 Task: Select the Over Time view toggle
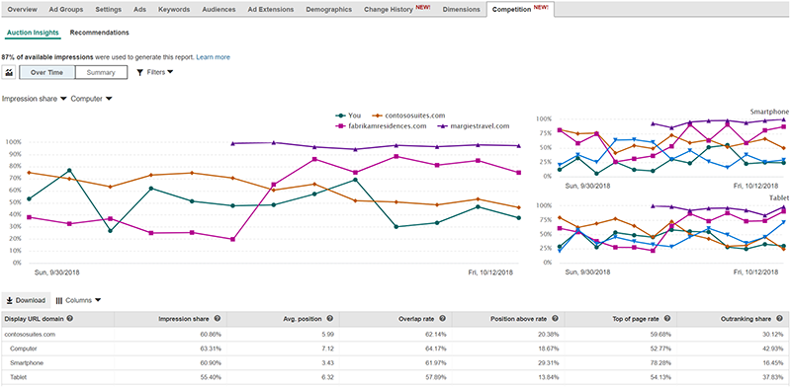46,72
